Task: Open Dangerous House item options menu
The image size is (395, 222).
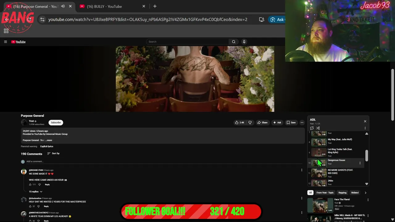Action: [x=360, y=163]
